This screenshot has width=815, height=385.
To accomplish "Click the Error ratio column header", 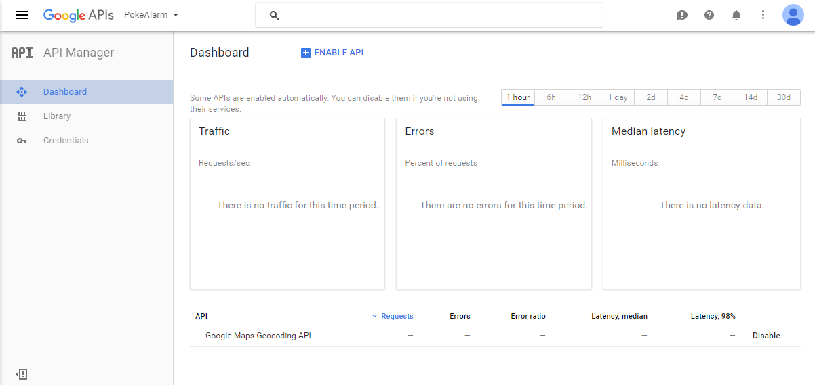I will [528, 316].
